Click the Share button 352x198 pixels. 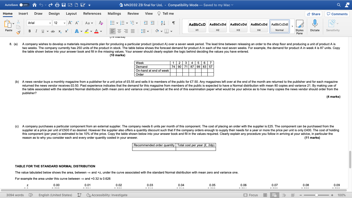[x=313, y=13]
